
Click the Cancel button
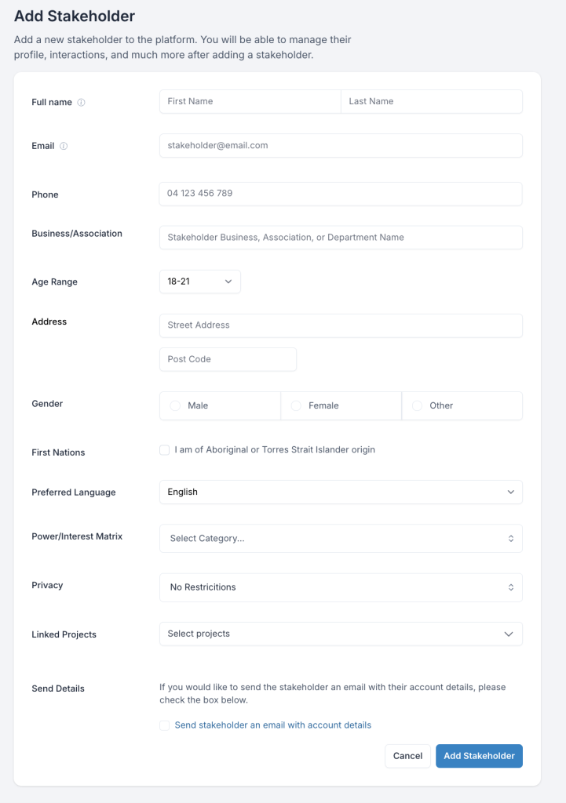pyautogui.click(x=407, y=756)
